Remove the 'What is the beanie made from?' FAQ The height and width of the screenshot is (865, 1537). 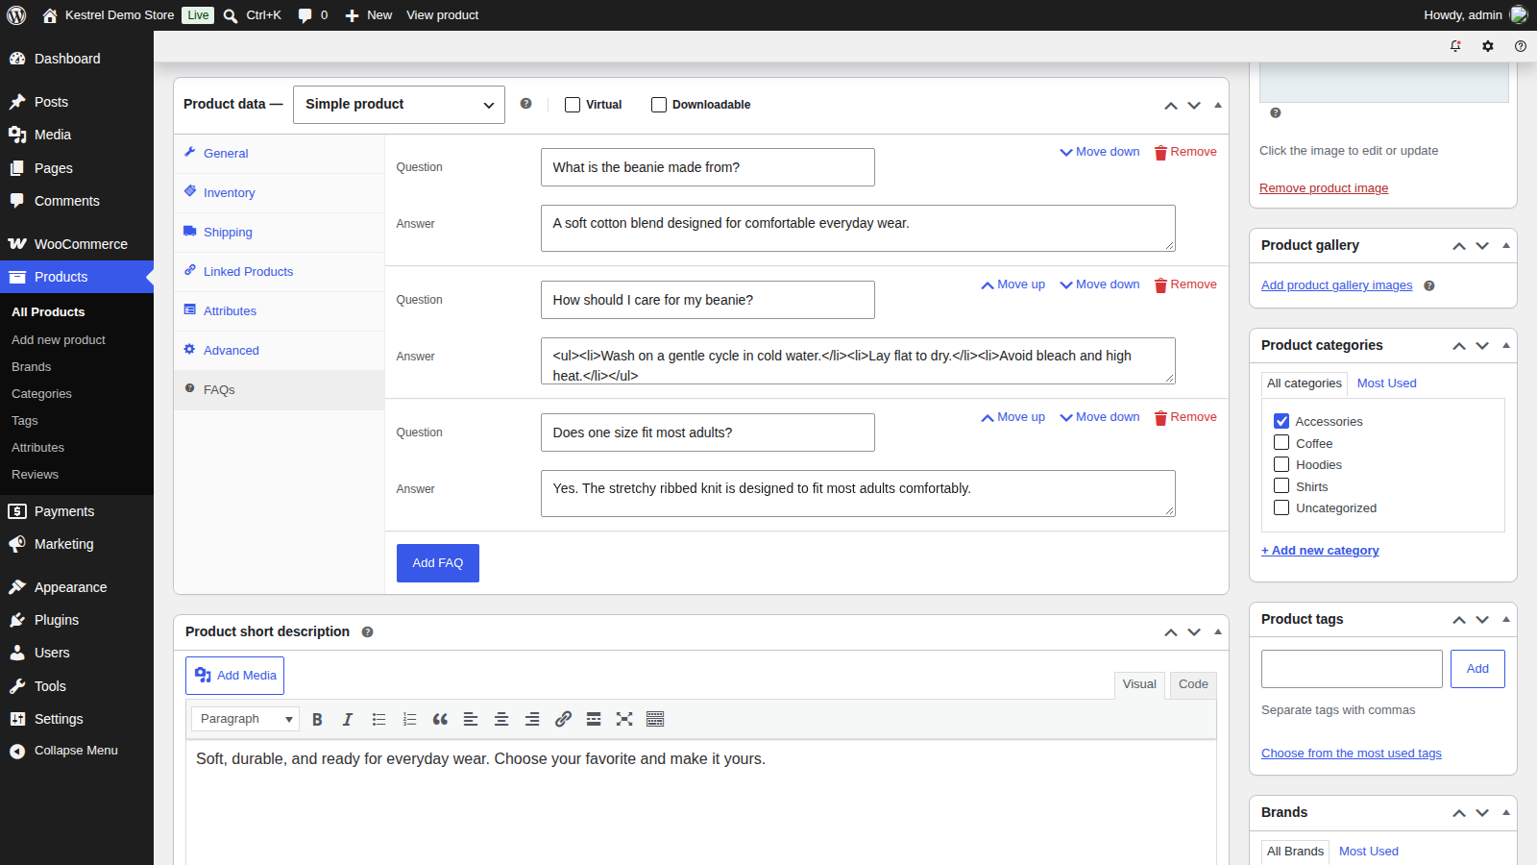1185,152
